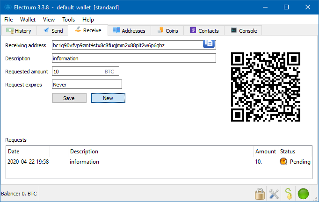This screenshot has height=202, width=319.
Task: Open preferences via the tools icon
Action: click(274, 194)
